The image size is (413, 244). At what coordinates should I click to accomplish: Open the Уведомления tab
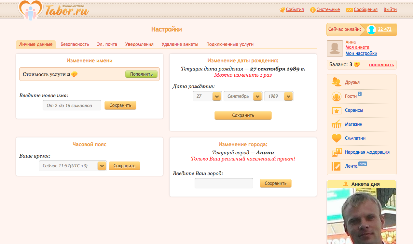(139, 44)
